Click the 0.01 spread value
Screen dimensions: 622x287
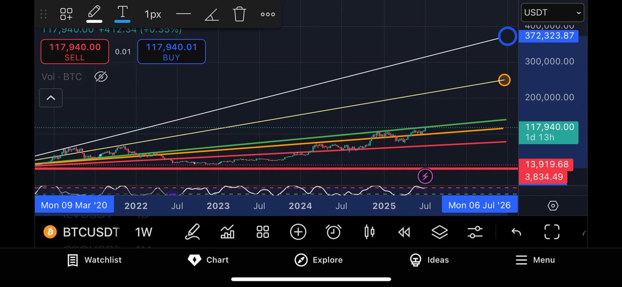click(123, 52)
